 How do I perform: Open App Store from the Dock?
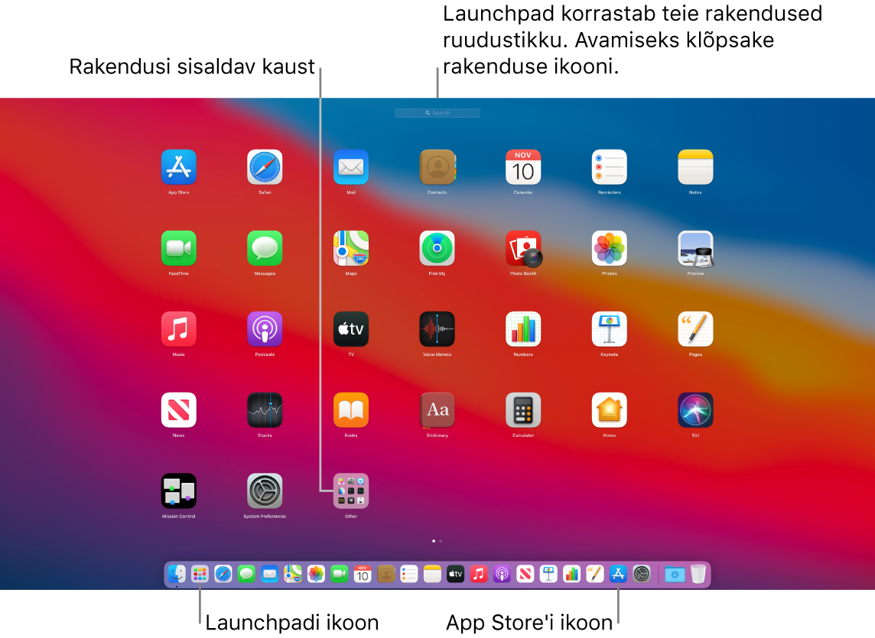(x=618, y=573)
